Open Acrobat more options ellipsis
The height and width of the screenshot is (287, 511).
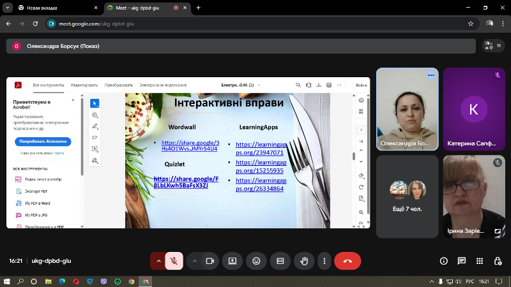(x=339, y=85)
